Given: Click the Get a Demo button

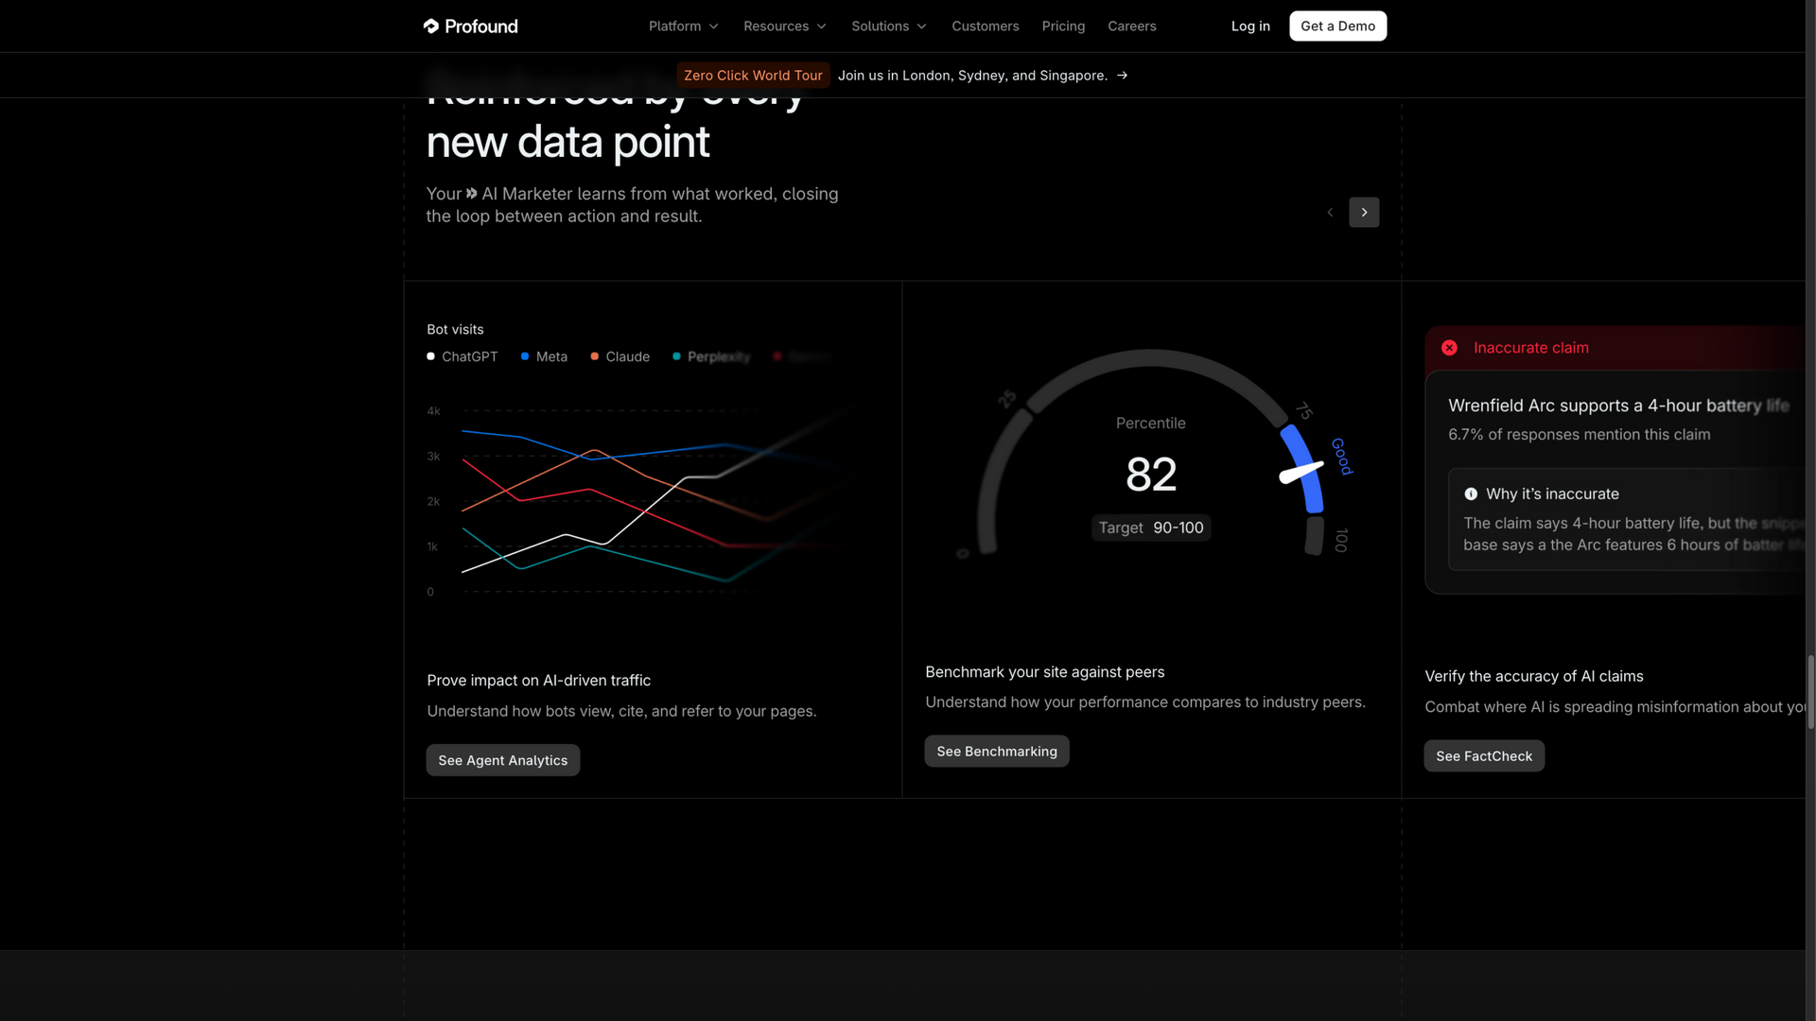Looking at the screenshot, I should [x=1337, y=26].
